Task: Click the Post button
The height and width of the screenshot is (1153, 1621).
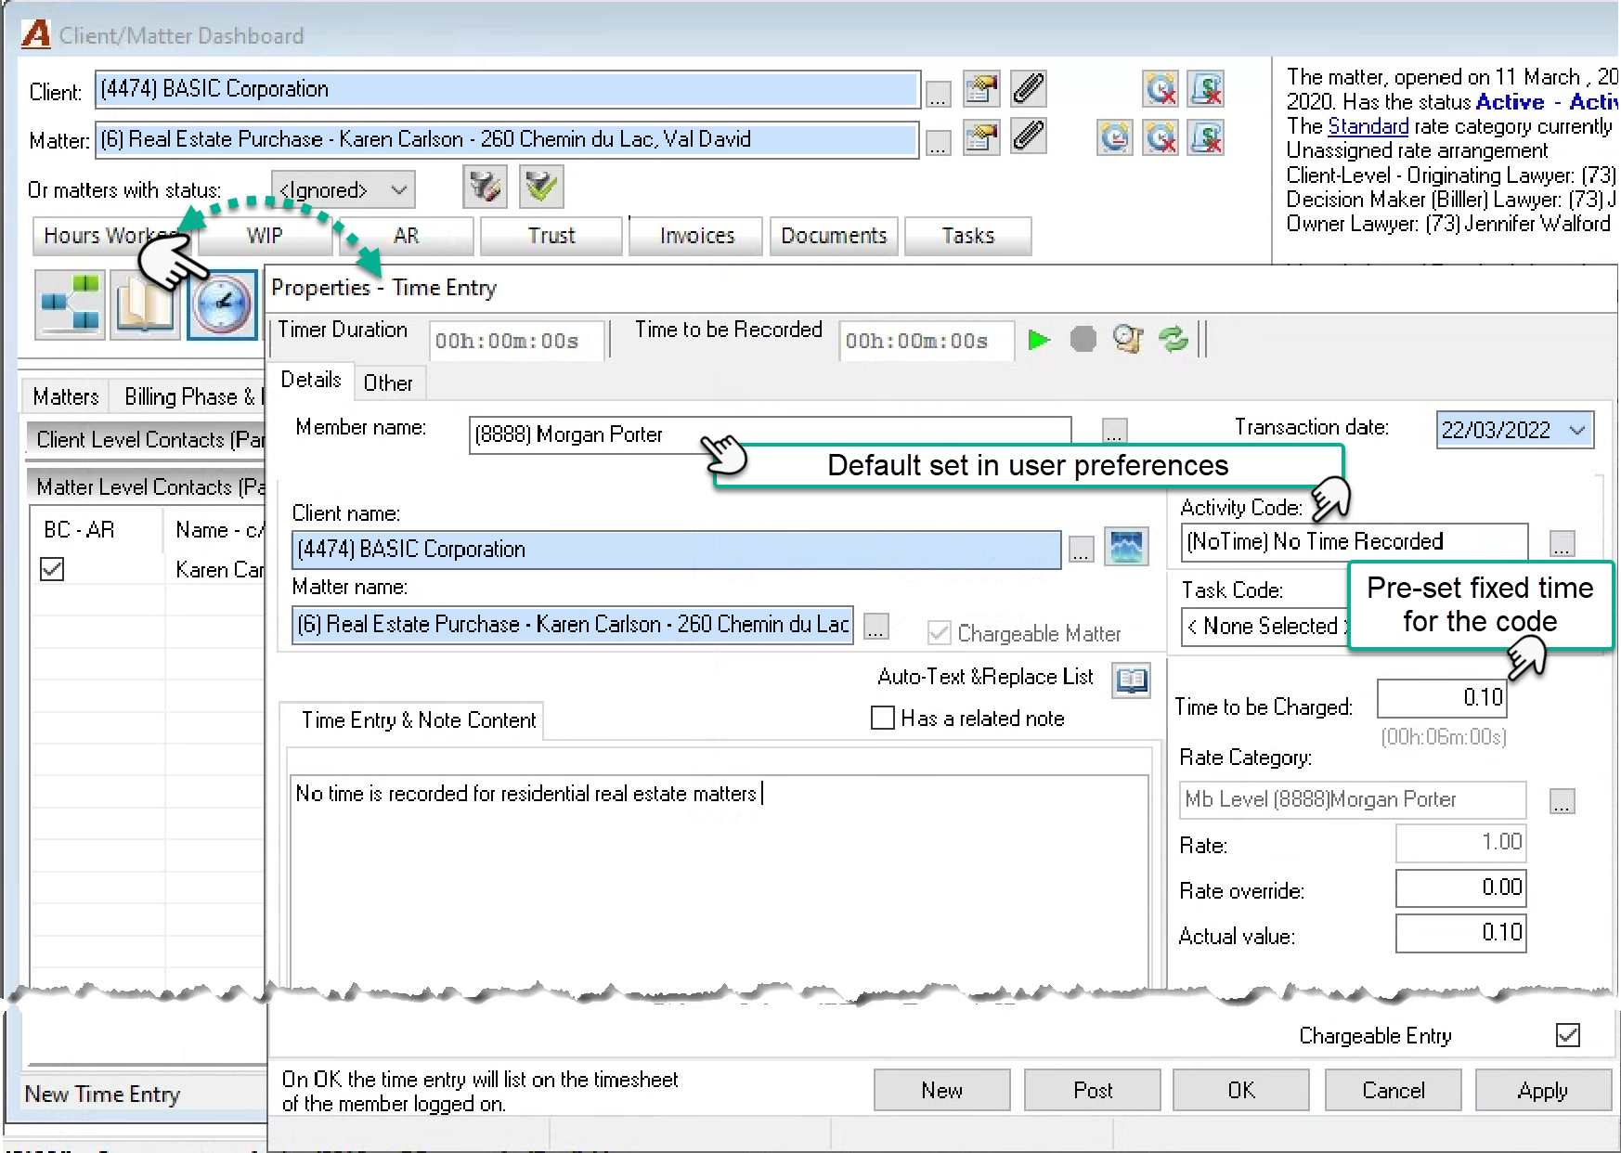Action: pyautogui.click(x=1093, y=1090)
